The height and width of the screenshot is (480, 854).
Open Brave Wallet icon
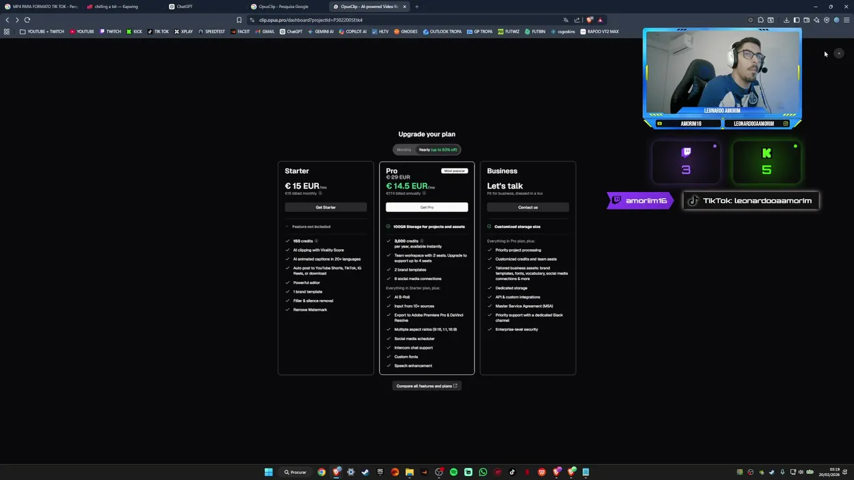click(807, 20)
